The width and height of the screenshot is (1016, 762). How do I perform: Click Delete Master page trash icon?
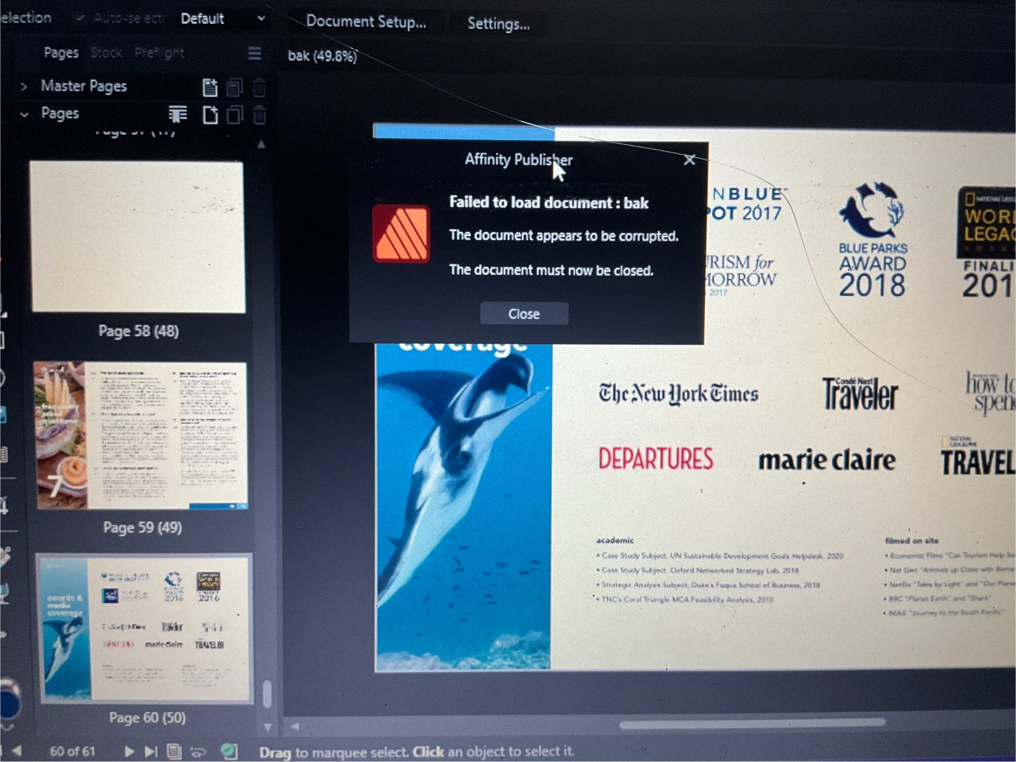260,88
